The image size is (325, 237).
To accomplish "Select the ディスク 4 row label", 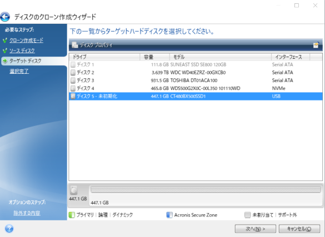I will pyautogui.click(x=86, y=88).
